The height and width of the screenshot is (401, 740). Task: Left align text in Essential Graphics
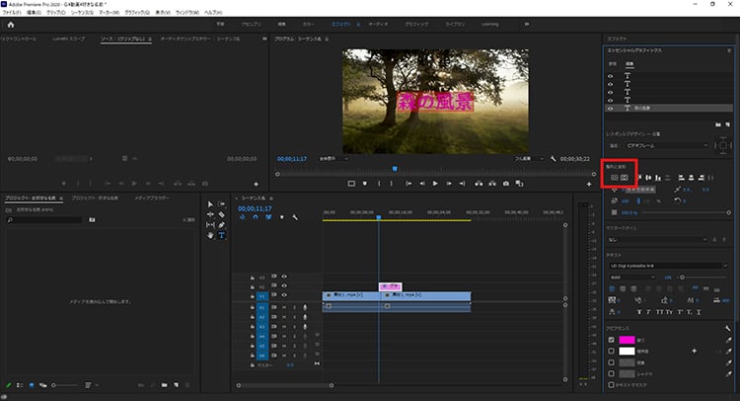pyautogui.click(x=612, y=288)
